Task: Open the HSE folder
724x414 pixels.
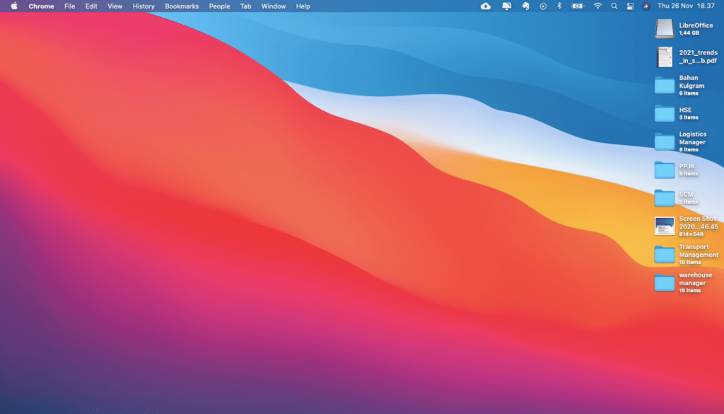Action: coord(663,112)
